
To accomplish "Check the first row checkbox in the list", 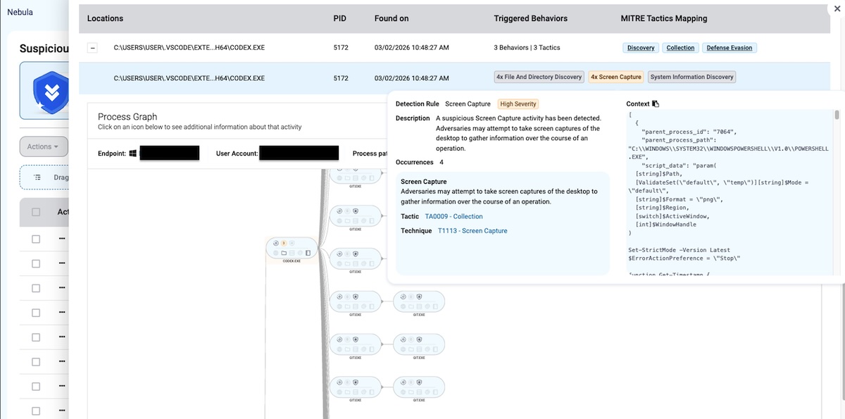I will click(x=36, y=239).
